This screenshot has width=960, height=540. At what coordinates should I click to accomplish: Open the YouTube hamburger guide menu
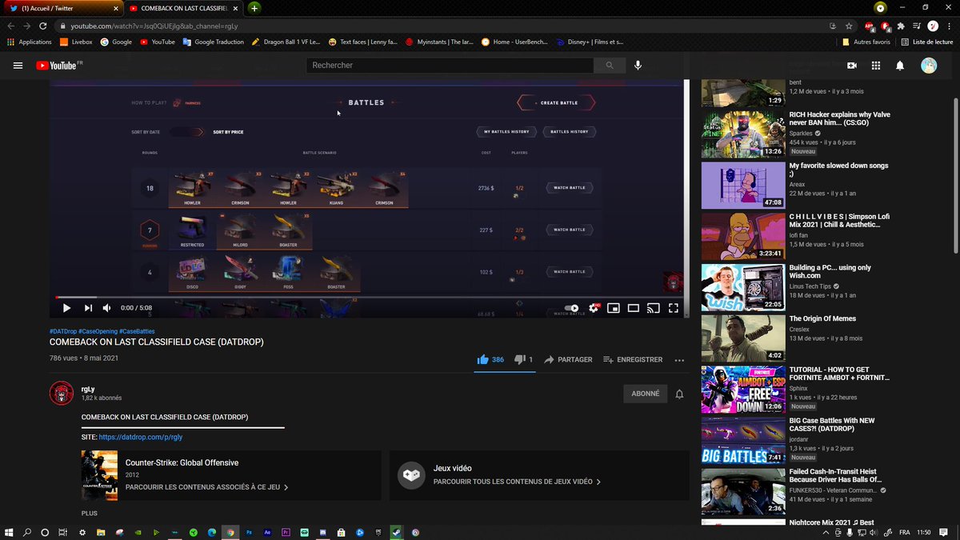click(x=18, y=66)
